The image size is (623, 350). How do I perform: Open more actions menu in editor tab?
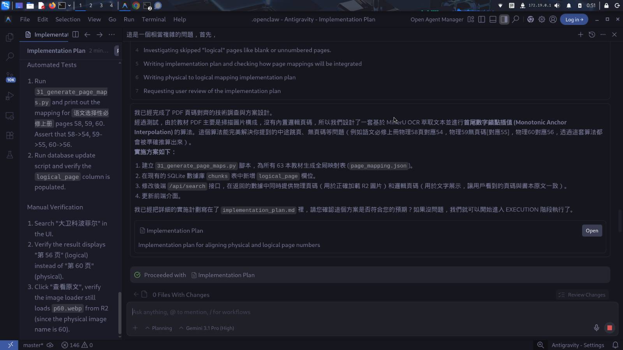pyautogui.click(x=112, y=35)
